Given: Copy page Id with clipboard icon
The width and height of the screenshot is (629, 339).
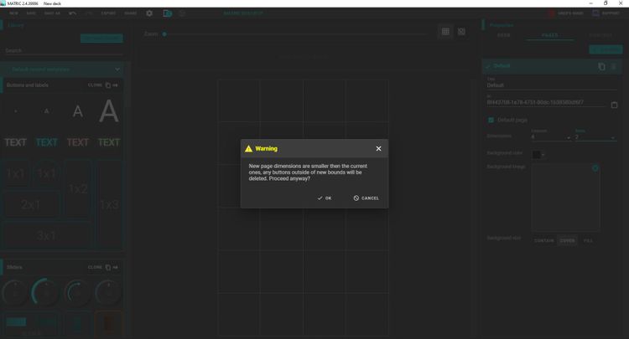Looking at the screenshot, I should tap(614, 105).
